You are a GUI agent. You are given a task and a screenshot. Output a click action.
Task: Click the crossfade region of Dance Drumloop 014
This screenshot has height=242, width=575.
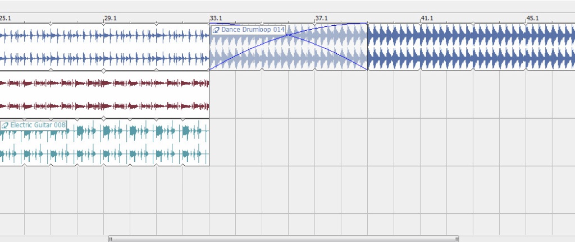tap(288, 47)
